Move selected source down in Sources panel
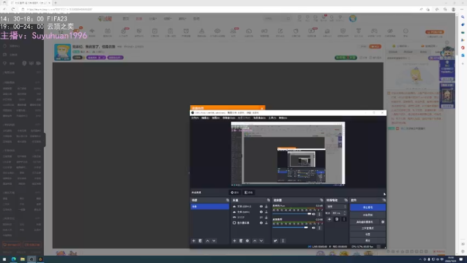 (261, 241)
